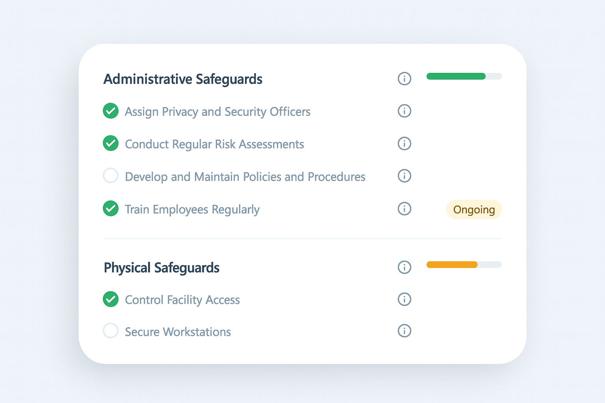Select the Physical Safeguards heading

161,267
